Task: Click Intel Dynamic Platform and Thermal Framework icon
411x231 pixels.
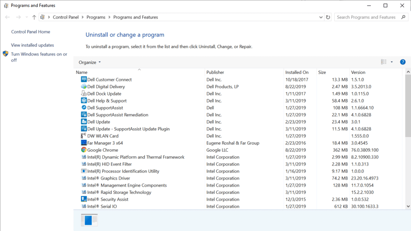Action: click(83, 157)
